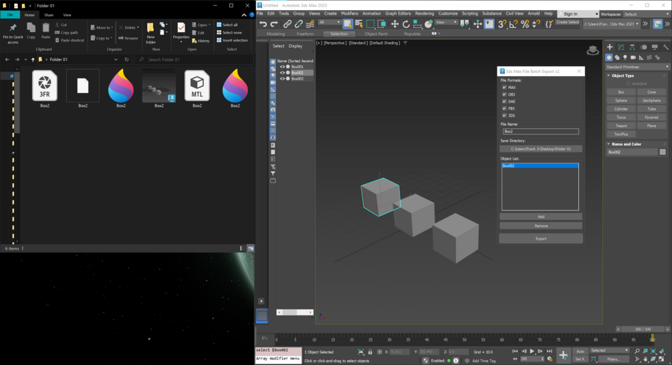
Task: Open the Standard Primitives dropdown
Action: coord(637,67)
